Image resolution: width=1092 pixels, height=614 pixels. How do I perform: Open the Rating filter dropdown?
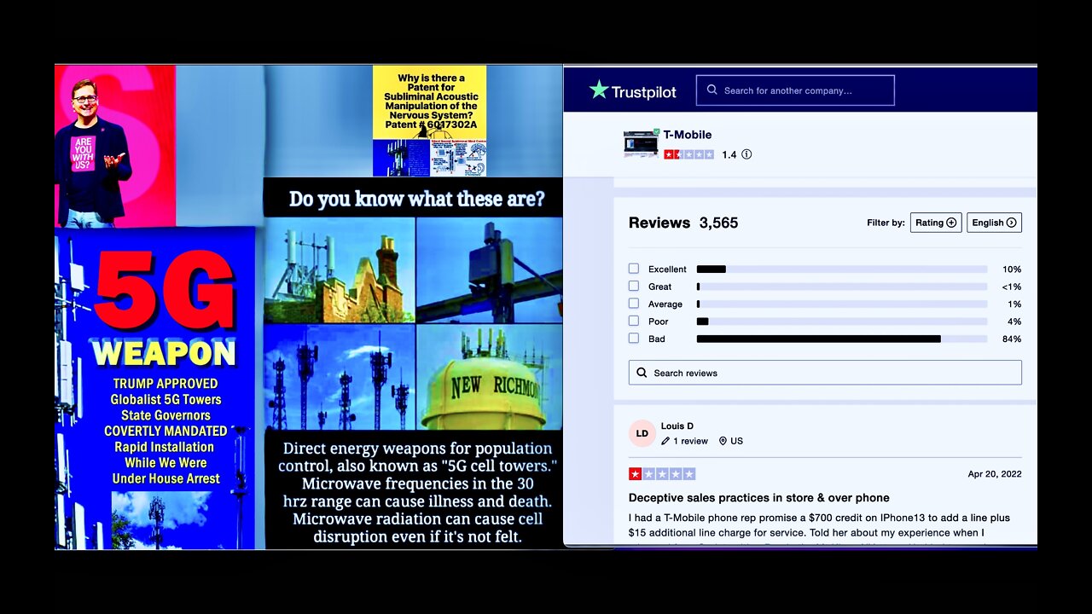[x=936, y=223]
